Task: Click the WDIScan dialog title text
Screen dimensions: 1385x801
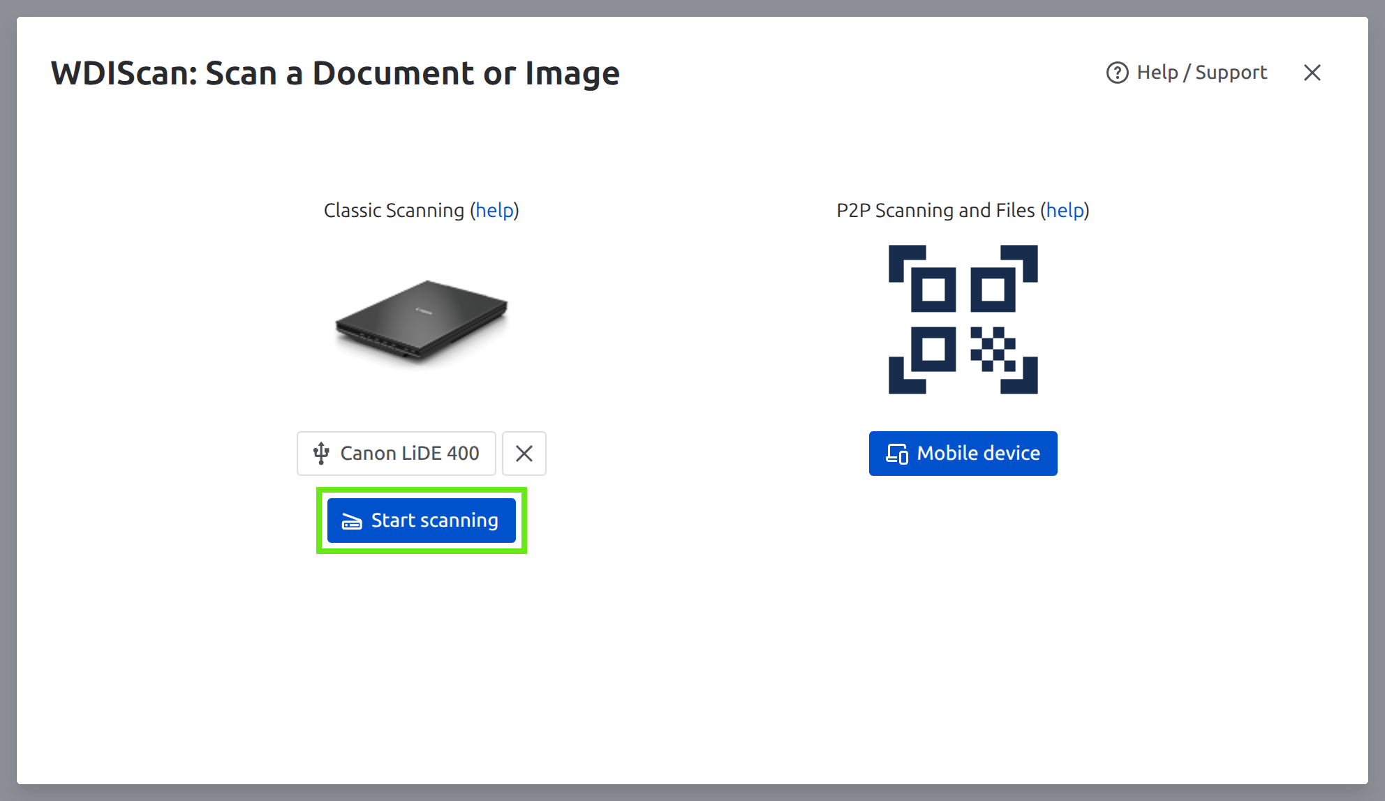Action: point(335,73)
